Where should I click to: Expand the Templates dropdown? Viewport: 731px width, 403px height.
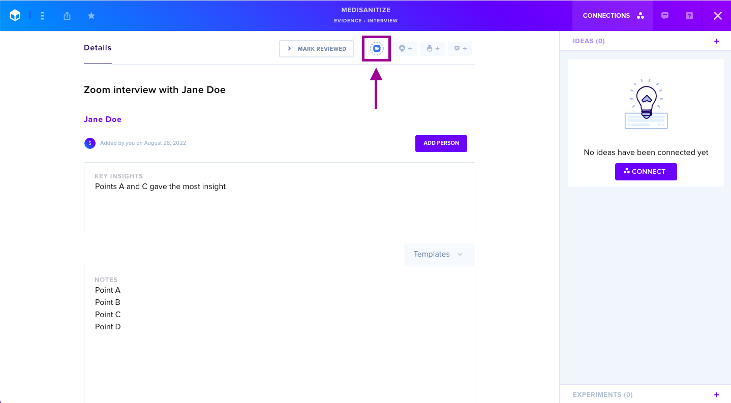(x=439, y=254)
